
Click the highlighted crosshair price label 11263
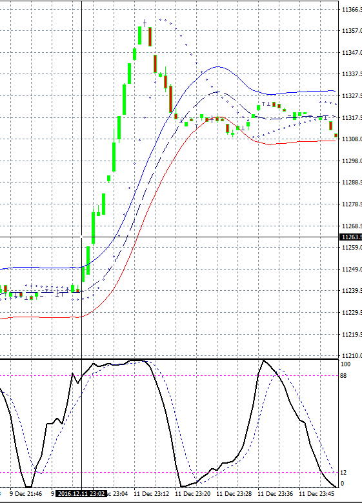coord(351,237)
